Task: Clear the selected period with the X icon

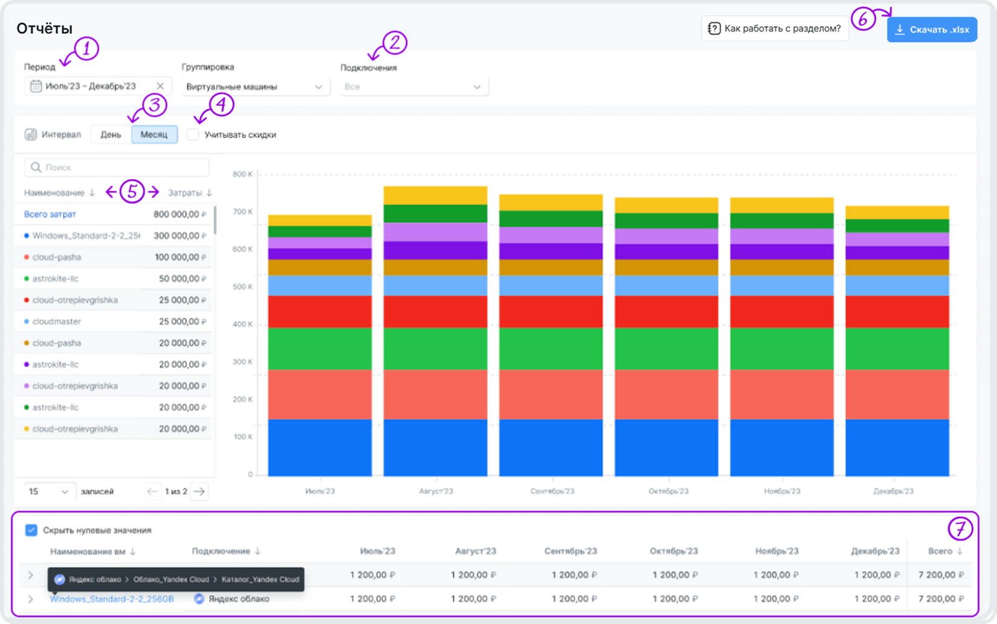Action: tap(160, 86)
